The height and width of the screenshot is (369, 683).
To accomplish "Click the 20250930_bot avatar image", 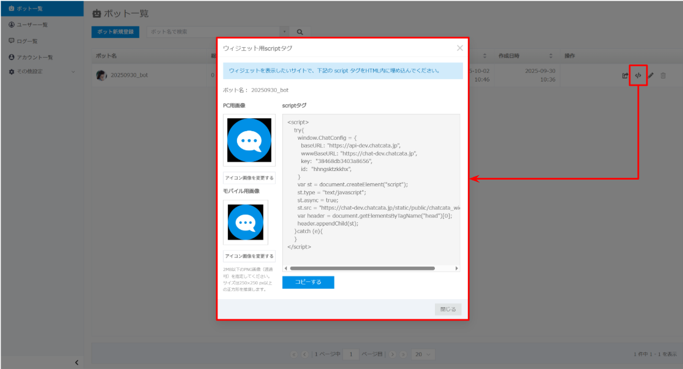I will click(x=102, y=75).
